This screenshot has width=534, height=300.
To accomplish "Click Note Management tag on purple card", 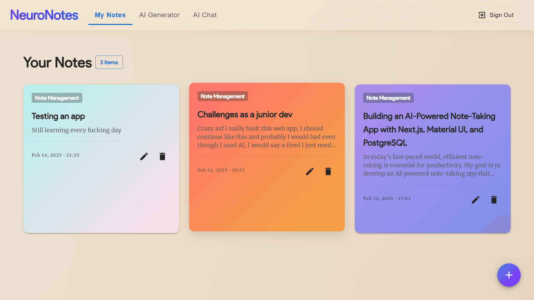I will [388, 98].
